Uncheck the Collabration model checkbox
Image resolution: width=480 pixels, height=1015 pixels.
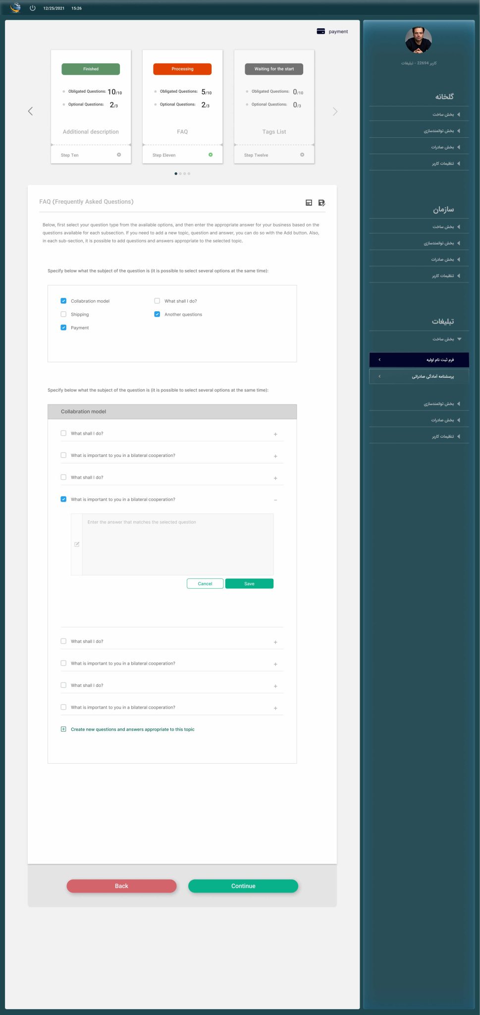[63, 301]
